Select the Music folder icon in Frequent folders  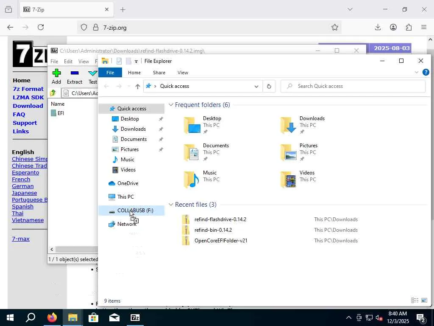coord(192,180)
